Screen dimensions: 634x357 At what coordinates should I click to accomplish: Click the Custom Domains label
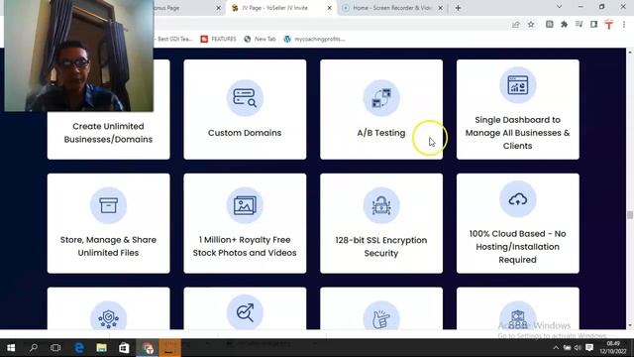[x=245, y=133]
